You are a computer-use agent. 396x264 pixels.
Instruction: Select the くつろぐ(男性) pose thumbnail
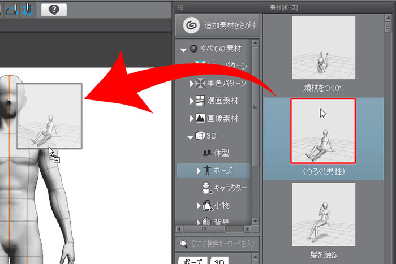tap(323, 131)
